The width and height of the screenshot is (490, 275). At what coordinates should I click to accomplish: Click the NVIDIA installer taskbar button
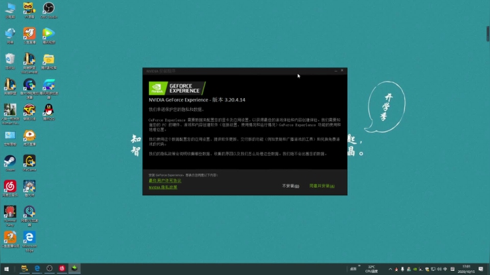74,268
